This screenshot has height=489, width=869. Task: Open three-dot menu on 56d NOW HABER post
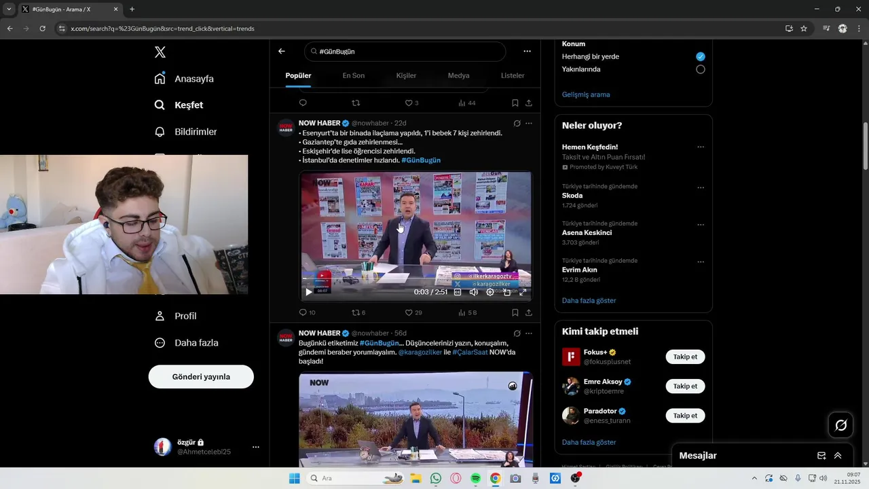pos(529,333)
